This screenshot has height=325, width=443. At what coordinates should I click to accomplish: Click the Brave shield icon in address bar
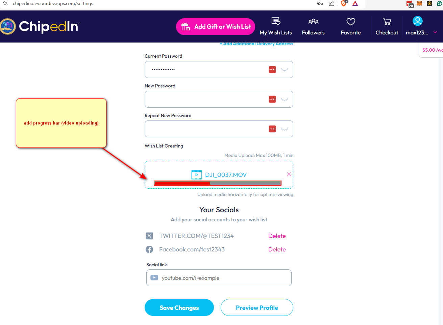click(x=344, y=3)
